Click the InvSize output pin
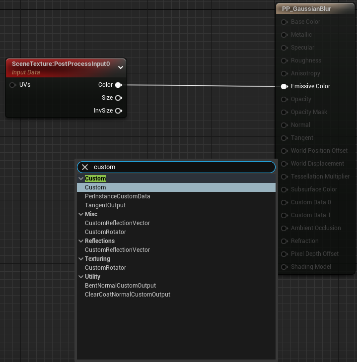The height and width of the screenshot is (362, 357). (119, 111)
